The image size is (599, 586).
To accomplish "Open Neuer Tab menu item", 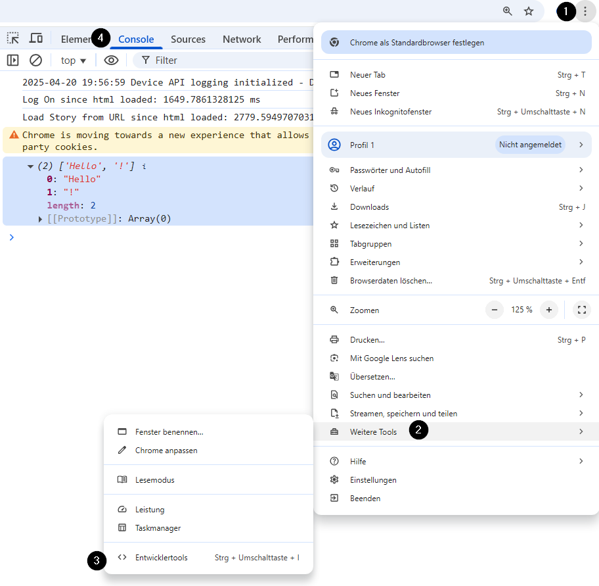I will (456, 75).
